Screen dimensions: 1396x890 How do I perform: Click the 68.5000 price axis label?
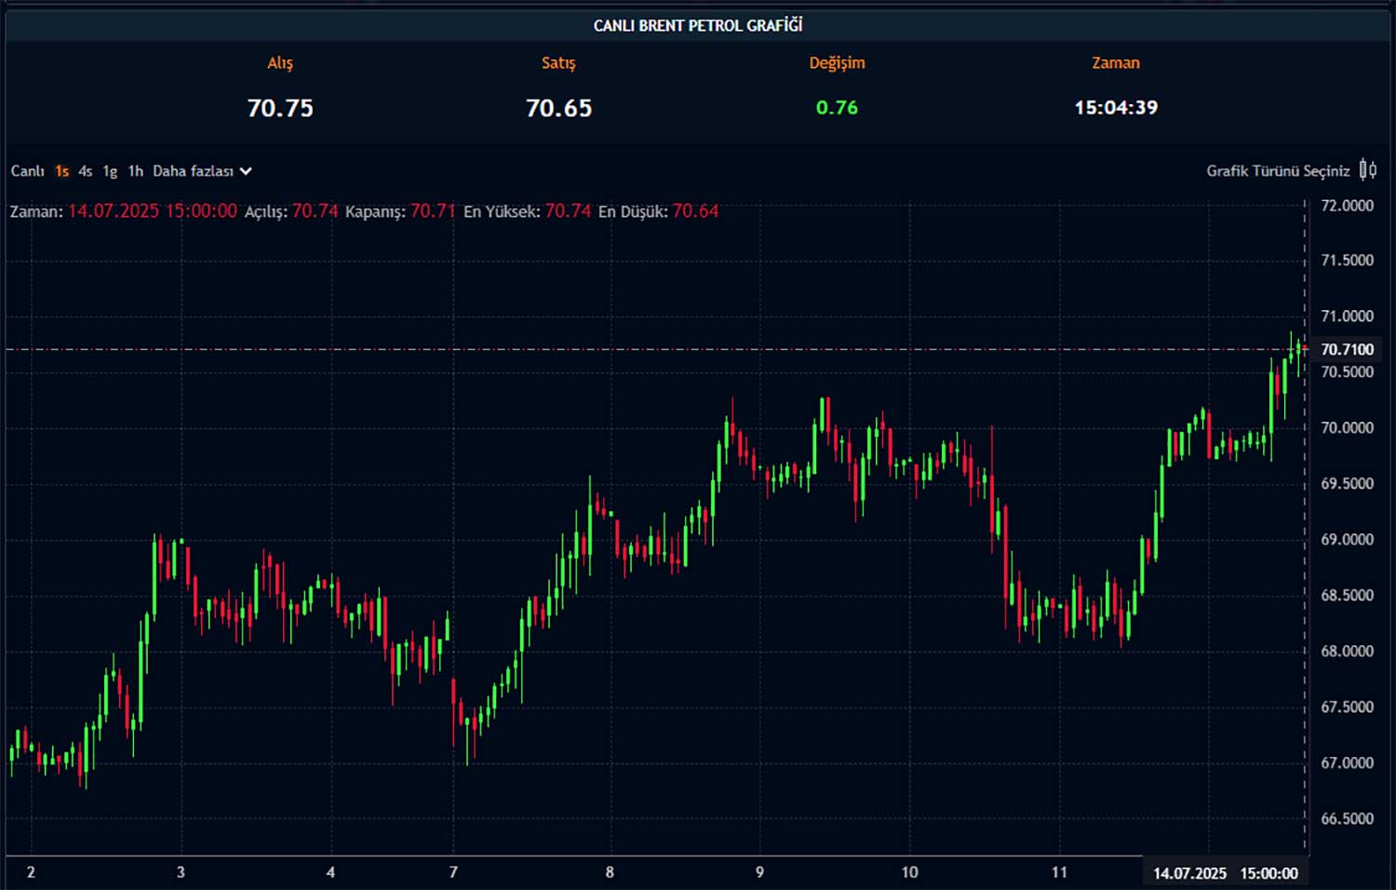click(x=1347, y=596)
